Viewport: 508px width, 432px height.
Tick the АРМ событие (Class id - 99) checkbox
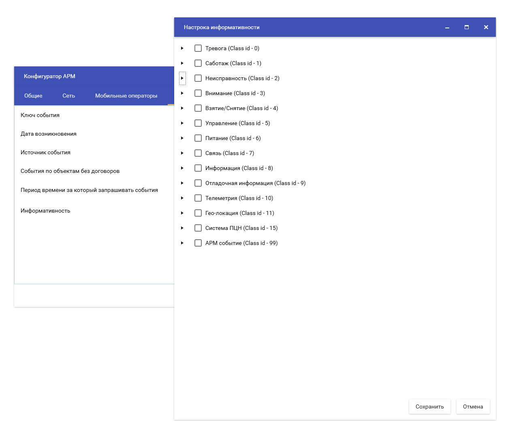click(198, 243)
